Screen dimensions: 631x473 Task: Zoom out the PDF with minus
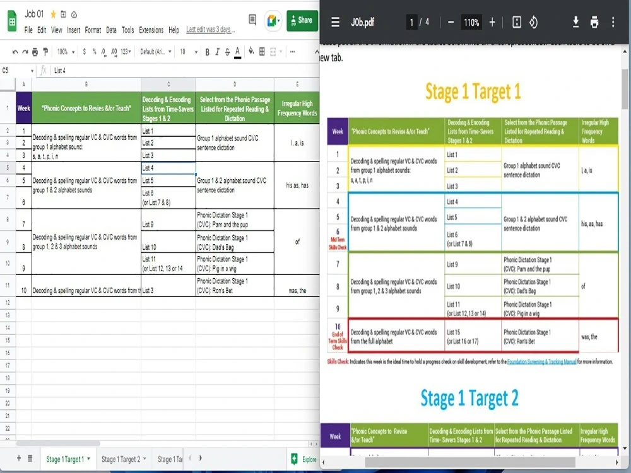coord(451,22)
